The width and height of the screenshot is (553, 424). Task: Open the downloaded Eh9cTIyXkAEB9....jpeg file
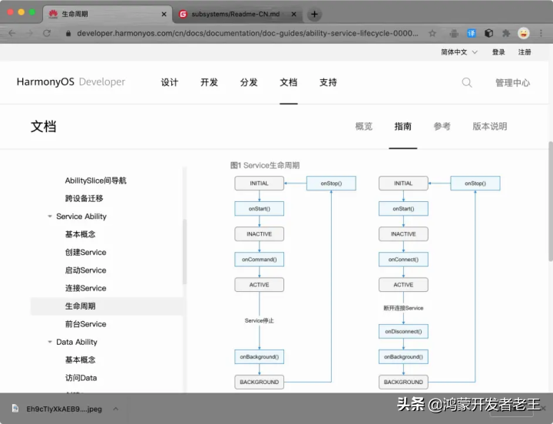64,409
